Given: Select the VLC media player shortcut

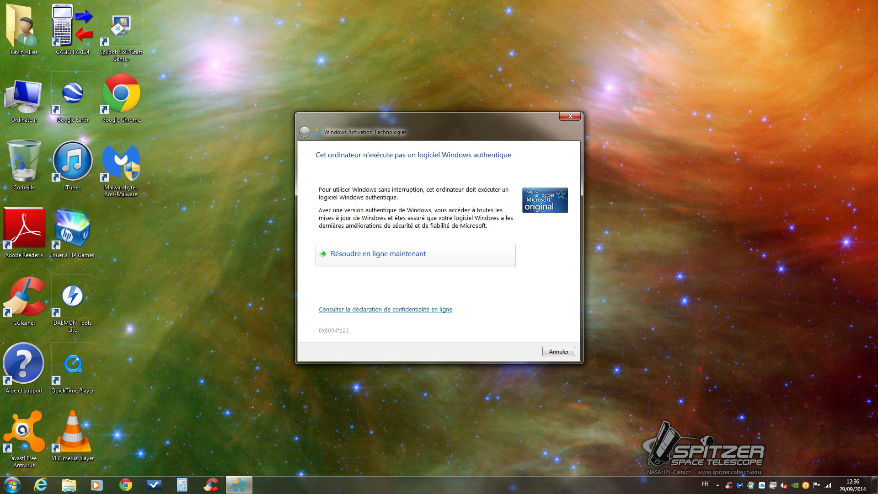Looking at the screenshot, I should pos(72,436).
